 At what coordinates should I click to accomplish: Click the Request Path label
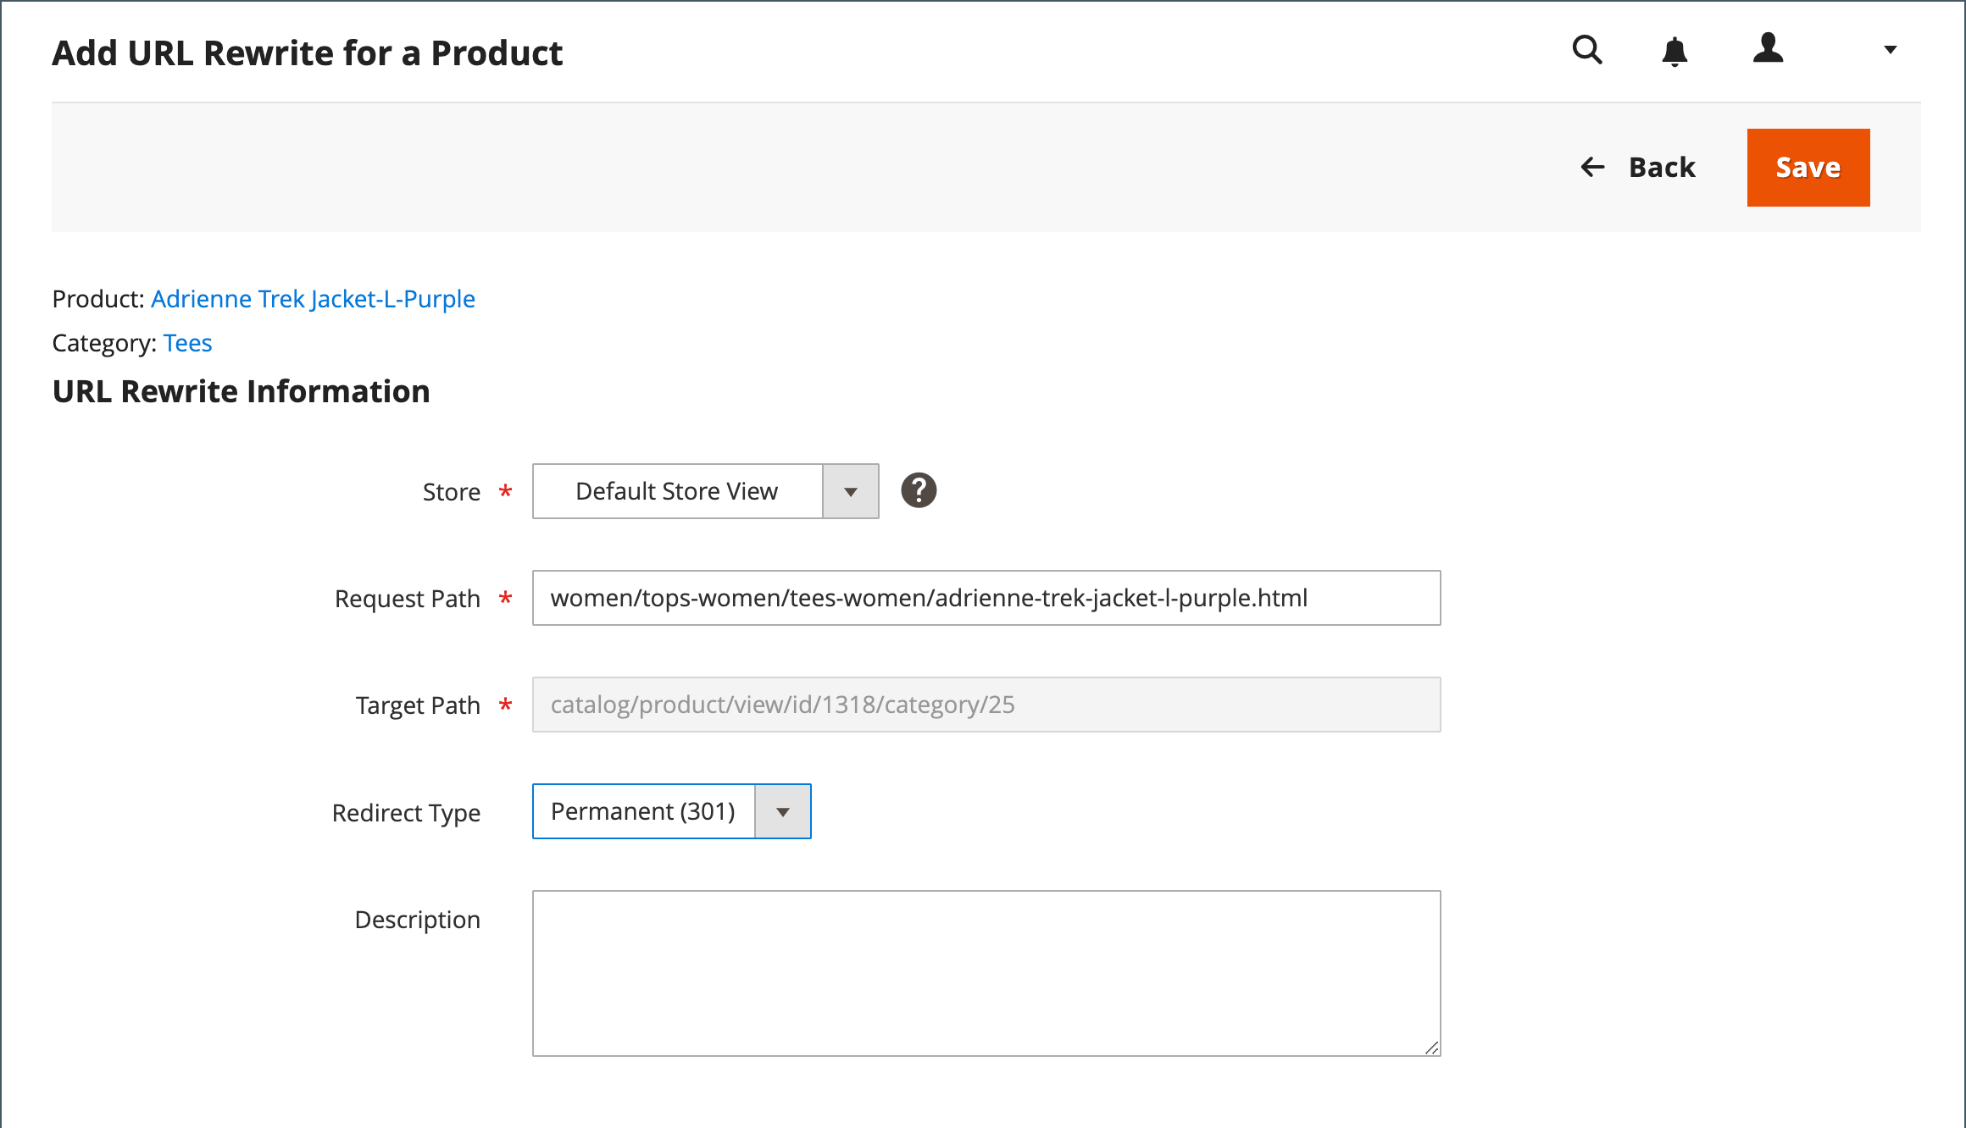point(407,599)
